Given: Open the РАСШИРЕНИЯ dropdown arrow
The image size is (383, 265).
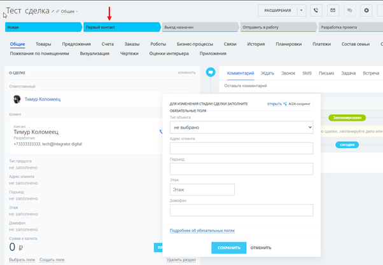Looking at the screenshot, I should click(x=302, y=11).
